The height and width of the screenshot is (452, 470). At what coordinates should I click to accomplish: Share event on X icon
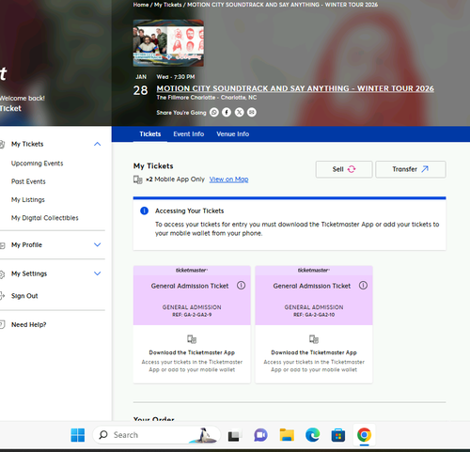239,112
